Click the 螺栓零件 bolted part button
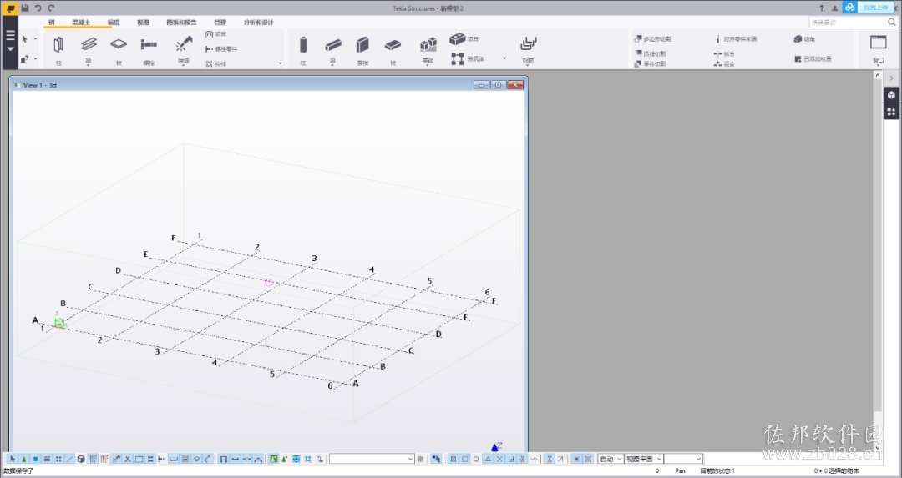This screenshot has height=478, width=902. tap(221, 49)
